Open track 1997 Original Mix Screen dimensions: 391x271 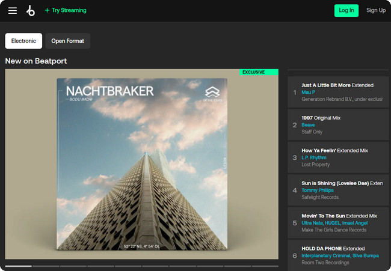pyautogui.click(x=321, y=118)
